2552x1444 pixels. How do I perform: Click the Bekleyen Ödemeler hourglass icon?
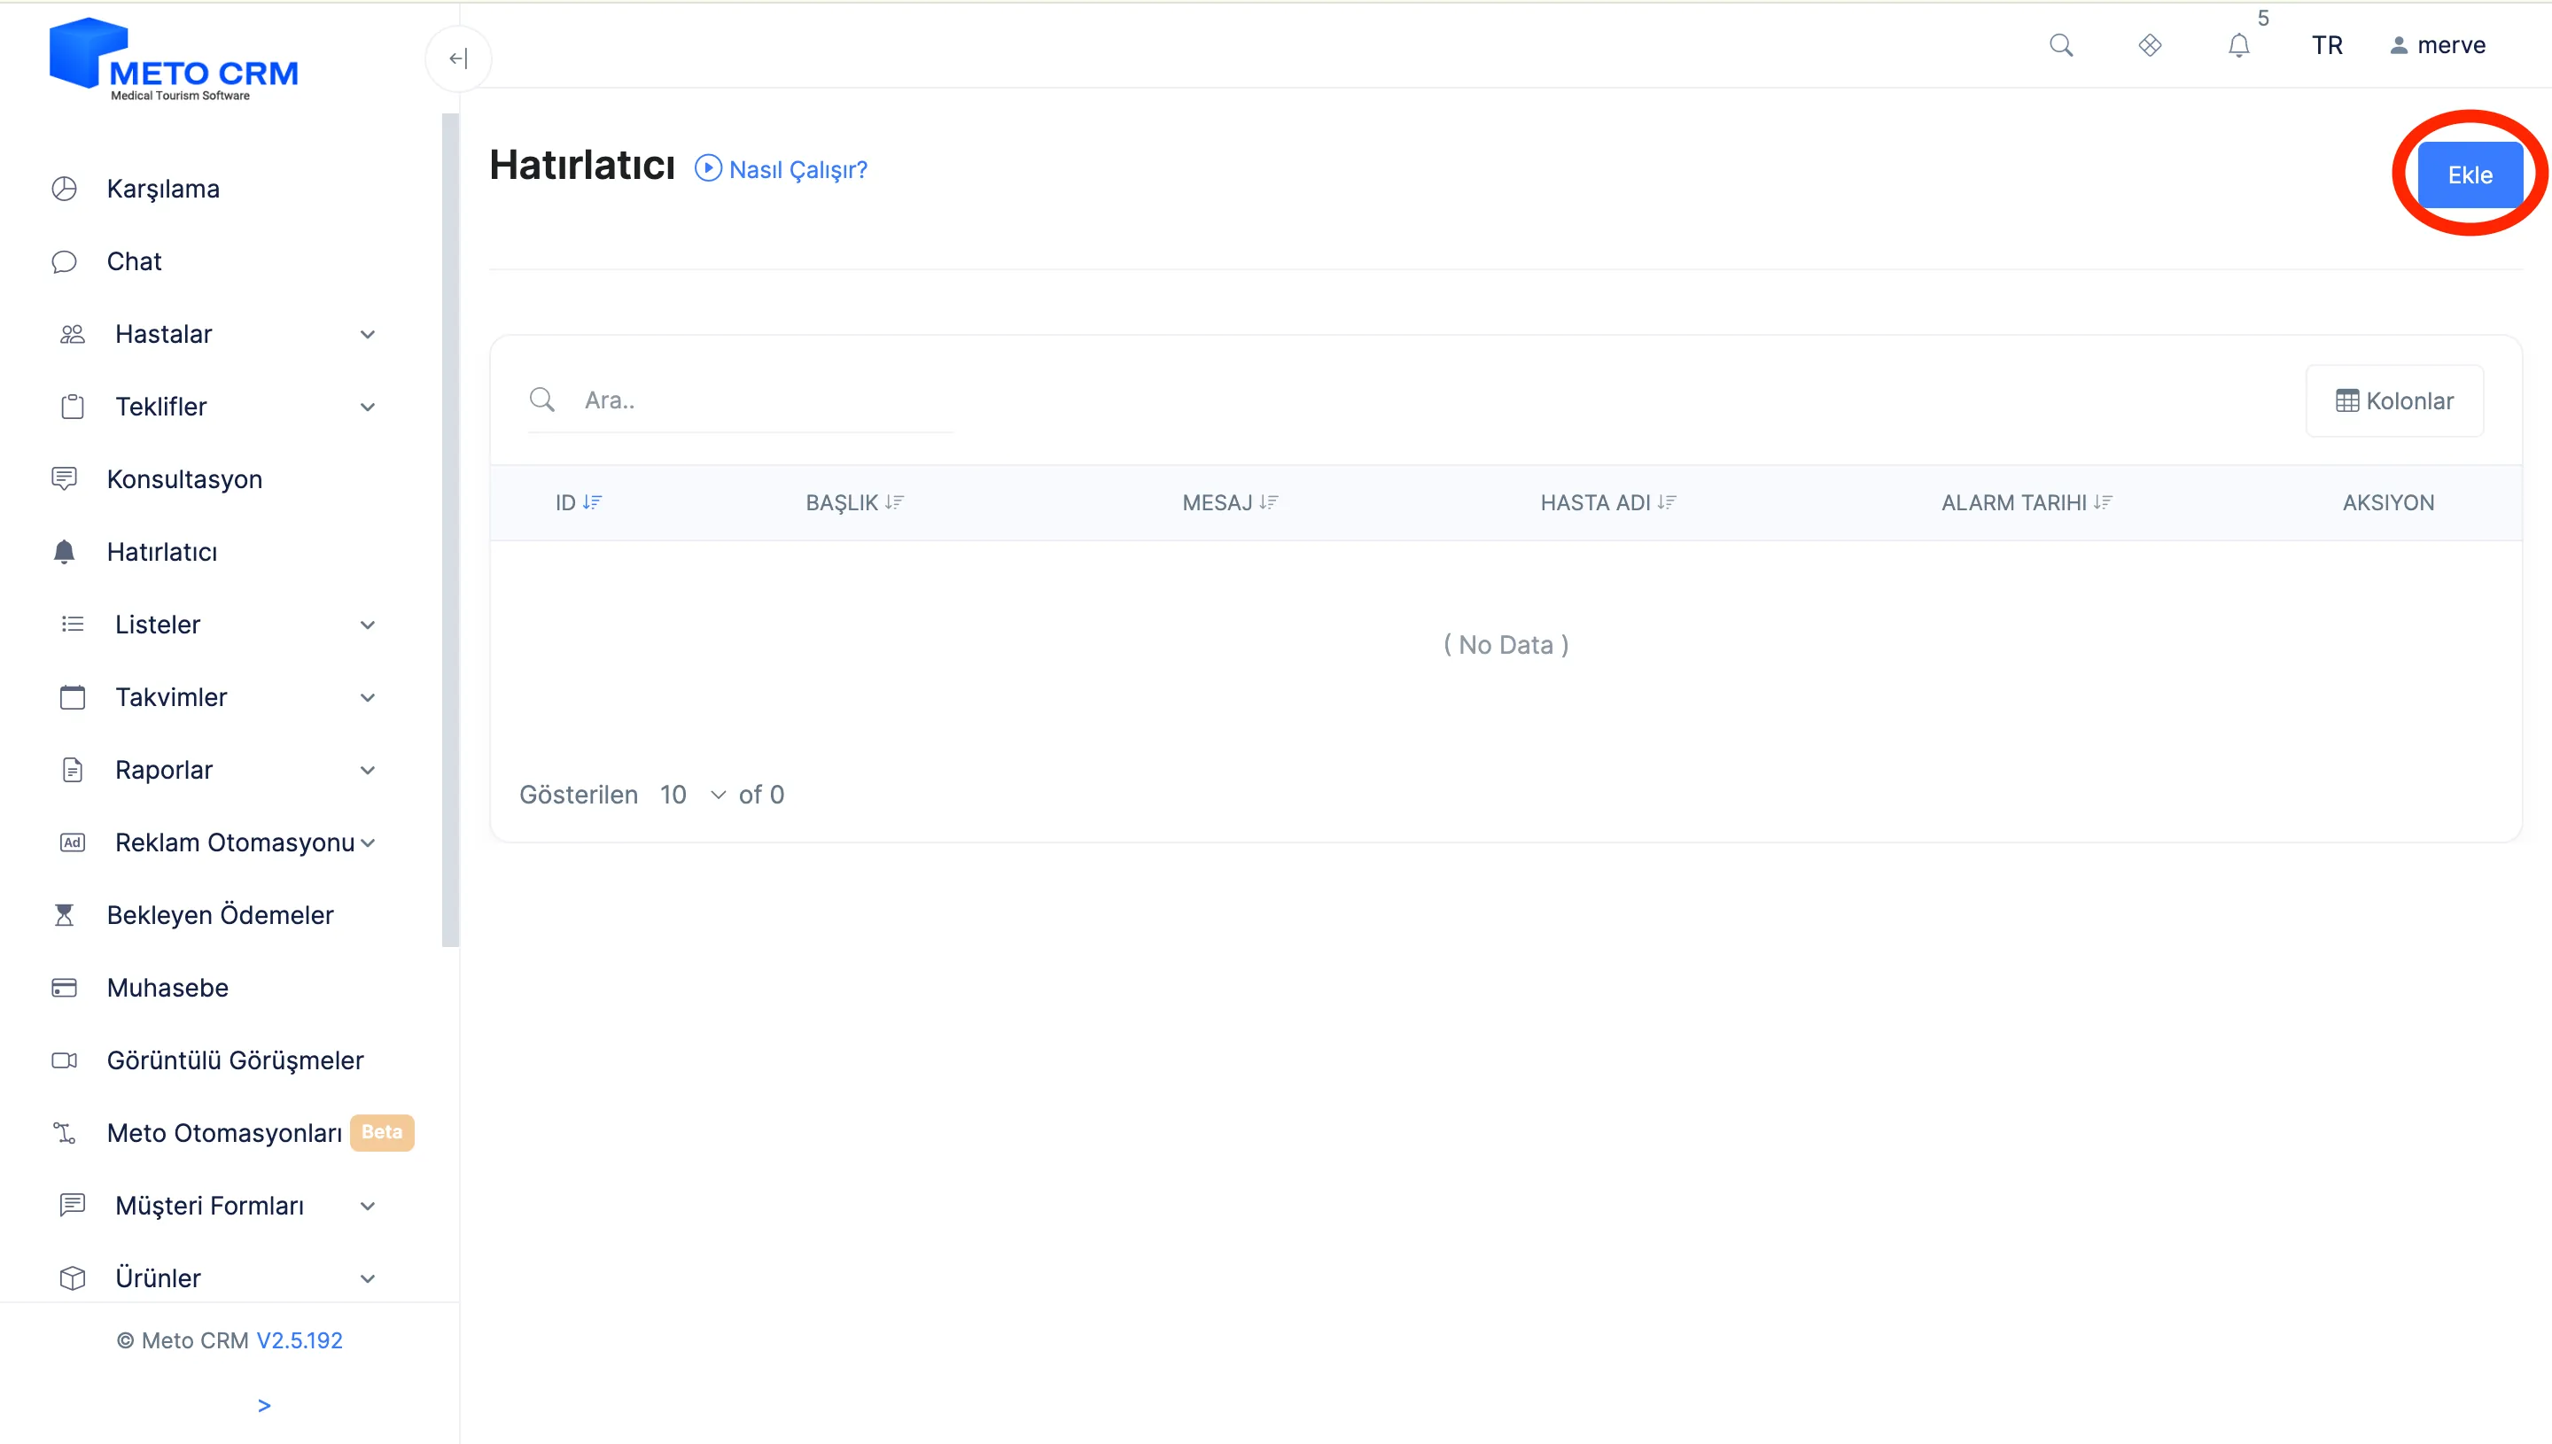(x=64, y=914)
